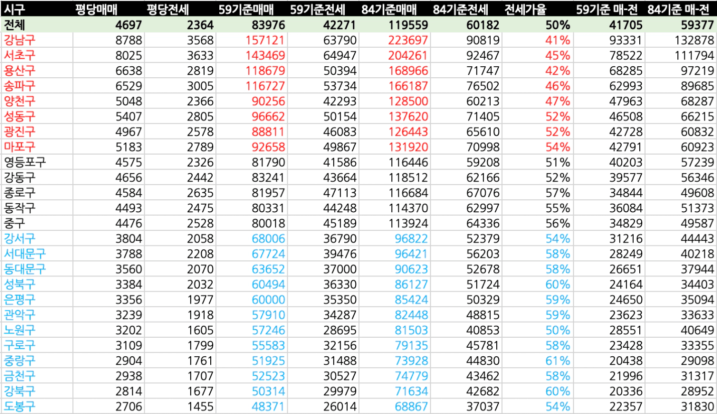
Task: Select the red value 128500
Action: (409, 101)
